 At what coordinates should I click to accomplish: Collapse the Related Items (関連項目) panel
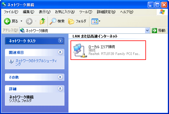(x=60, y=52)
